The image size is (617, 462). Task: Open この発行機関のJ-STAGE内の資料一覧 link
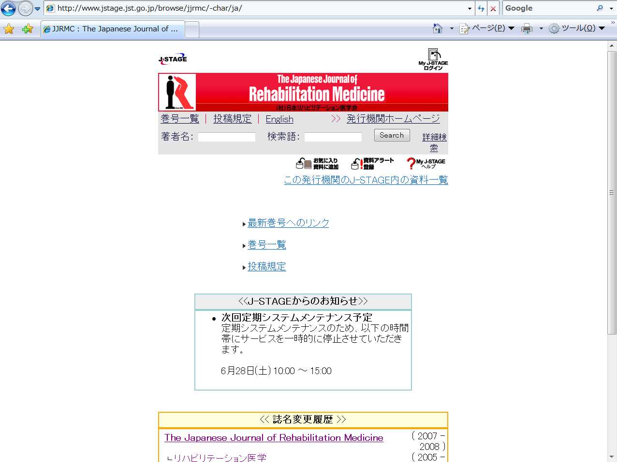pyautogui.click(x=366, y=180)
